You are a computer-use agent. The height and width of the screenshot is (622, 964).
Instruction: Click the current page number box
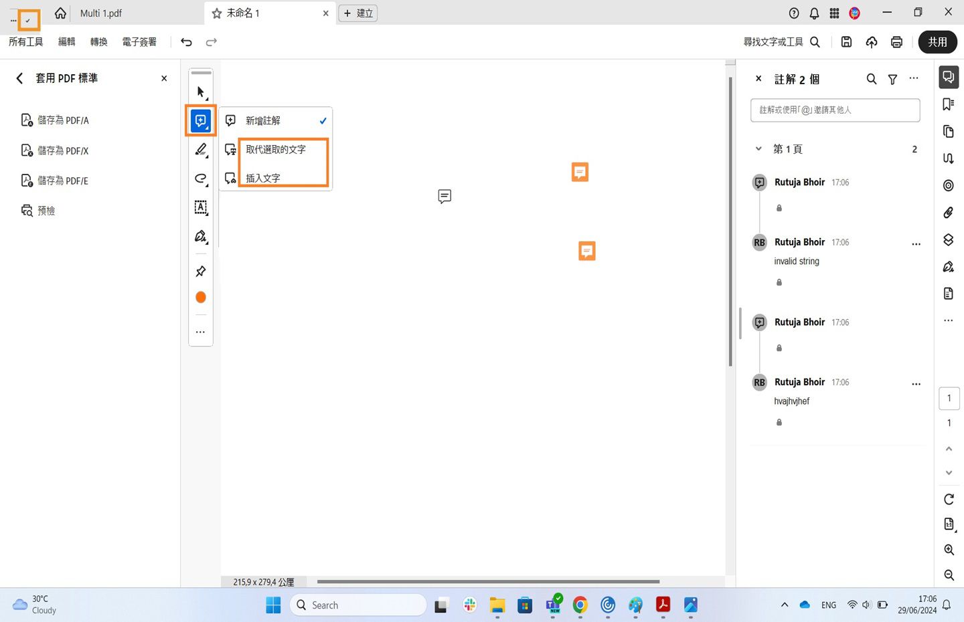(949, 399)
